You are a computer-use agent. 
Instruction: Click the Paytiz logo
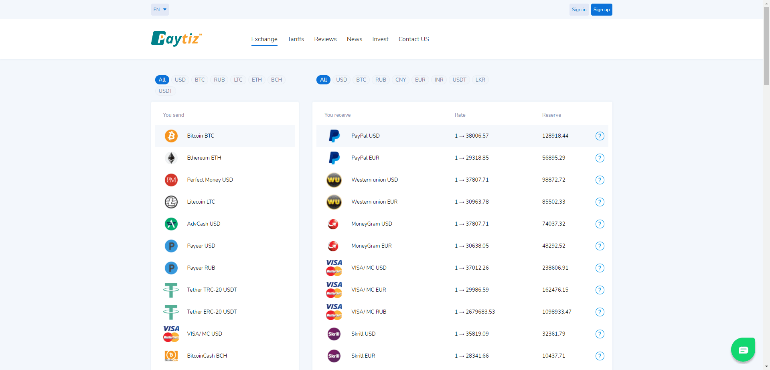click(176, 39)
